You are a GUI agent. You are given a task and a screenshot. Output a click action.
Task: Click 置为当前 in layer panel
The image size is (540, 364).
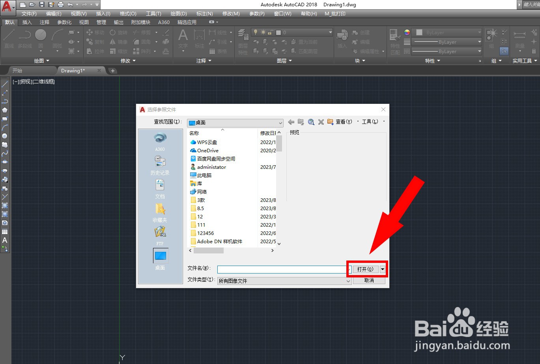tap(304, 42)
